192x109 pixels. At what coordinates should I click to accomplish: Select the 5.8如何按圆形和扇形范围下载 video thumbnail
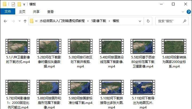coord(49,87)
